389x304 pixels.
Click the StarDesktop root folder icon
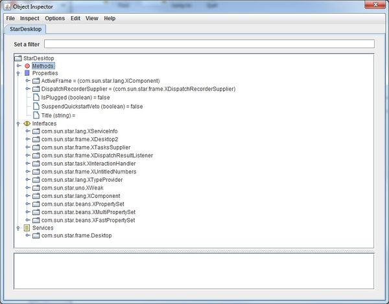[x=18, y=58]
